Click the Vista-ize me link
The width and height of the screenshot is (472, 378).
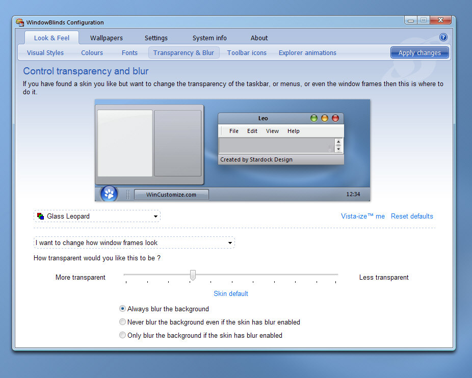tap(363, 216)
